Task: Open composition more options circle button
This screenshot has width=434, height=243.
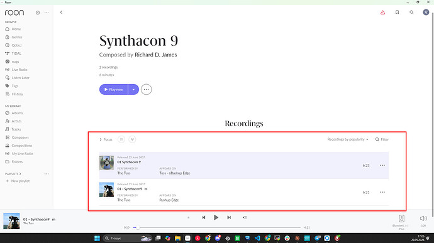Action: (146, 90)
